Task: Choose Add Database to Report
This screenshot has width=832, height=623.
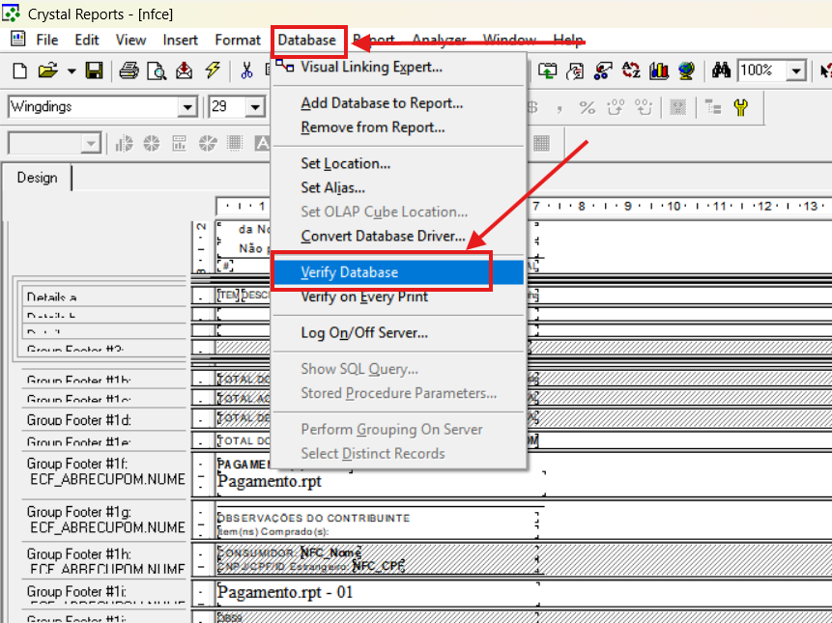Action: pos(381,102)
